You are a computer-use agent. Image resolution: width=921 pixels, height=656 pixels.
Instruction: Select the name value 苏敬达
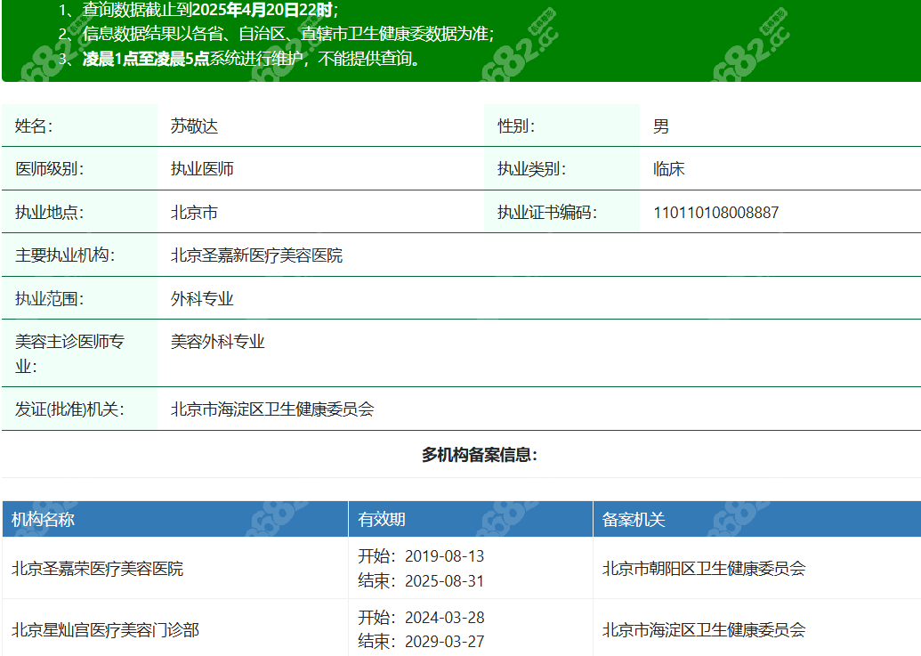(194, 126)
